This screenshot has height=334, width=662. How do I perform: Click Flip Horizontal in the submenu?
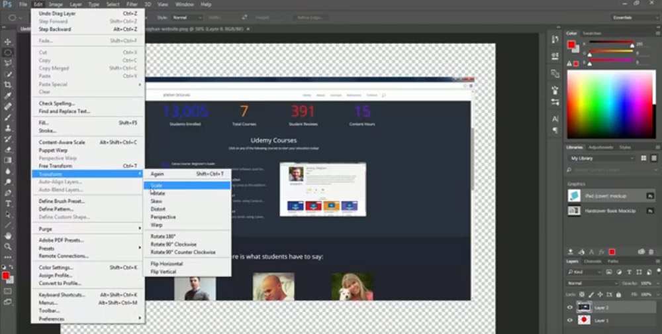coord(166,264)
